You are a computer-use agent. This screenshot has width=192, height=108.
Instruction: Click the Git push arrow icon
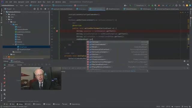pyautogui.click(x=173, y=5)
